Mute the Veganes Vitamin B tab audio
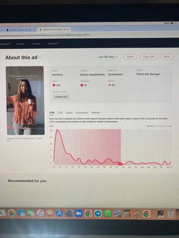Viewport: 179px width, 238px height. pyautogui.click(x=64, y=29)
